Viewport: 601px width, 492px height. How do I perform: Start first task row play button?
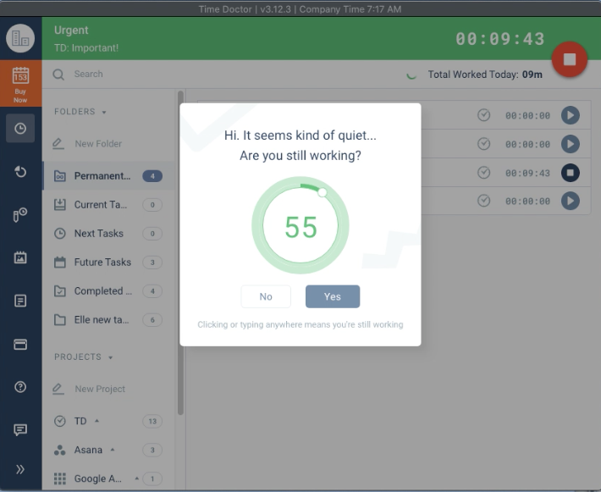pyautogui.click(x=571, y=115)
